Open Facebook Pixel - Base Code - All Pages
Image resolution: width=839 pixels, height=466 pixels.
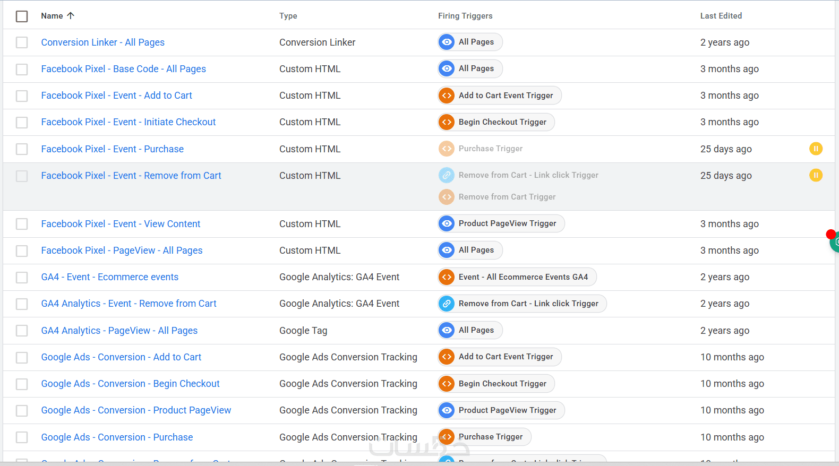(x=124, y=69)
